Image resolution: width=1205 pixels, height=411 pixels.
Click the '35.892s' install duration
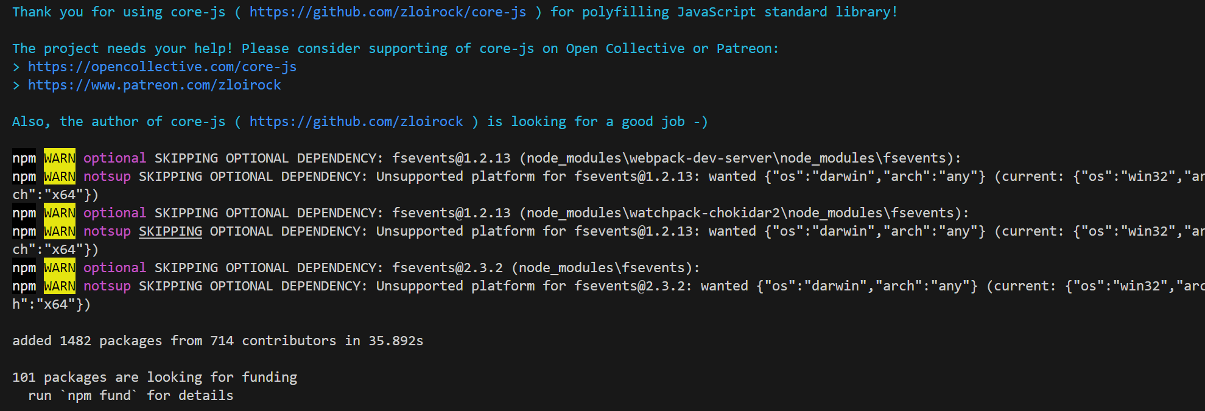(396, 341)
